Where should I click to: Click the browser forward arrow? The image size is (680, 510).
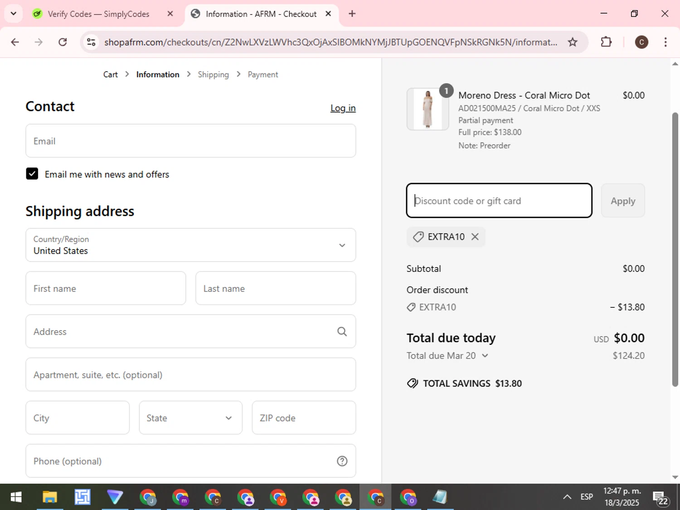click(x=39, y=42)
